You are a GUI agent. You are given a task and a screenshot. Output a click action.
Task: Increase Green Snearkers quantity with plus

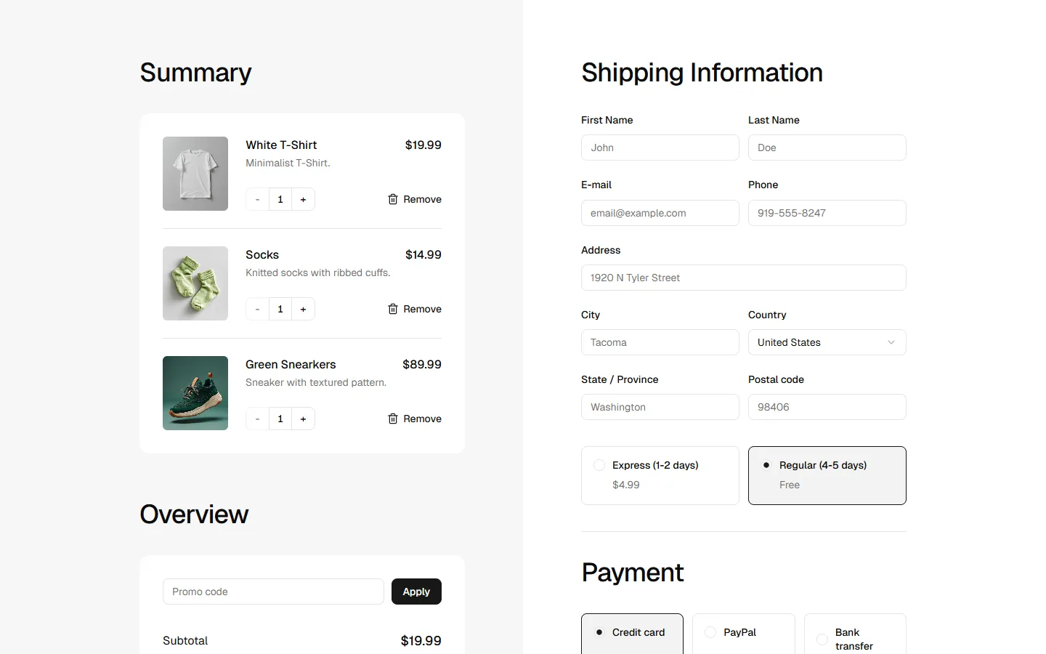pyautogui.click(x=303, y=419)
